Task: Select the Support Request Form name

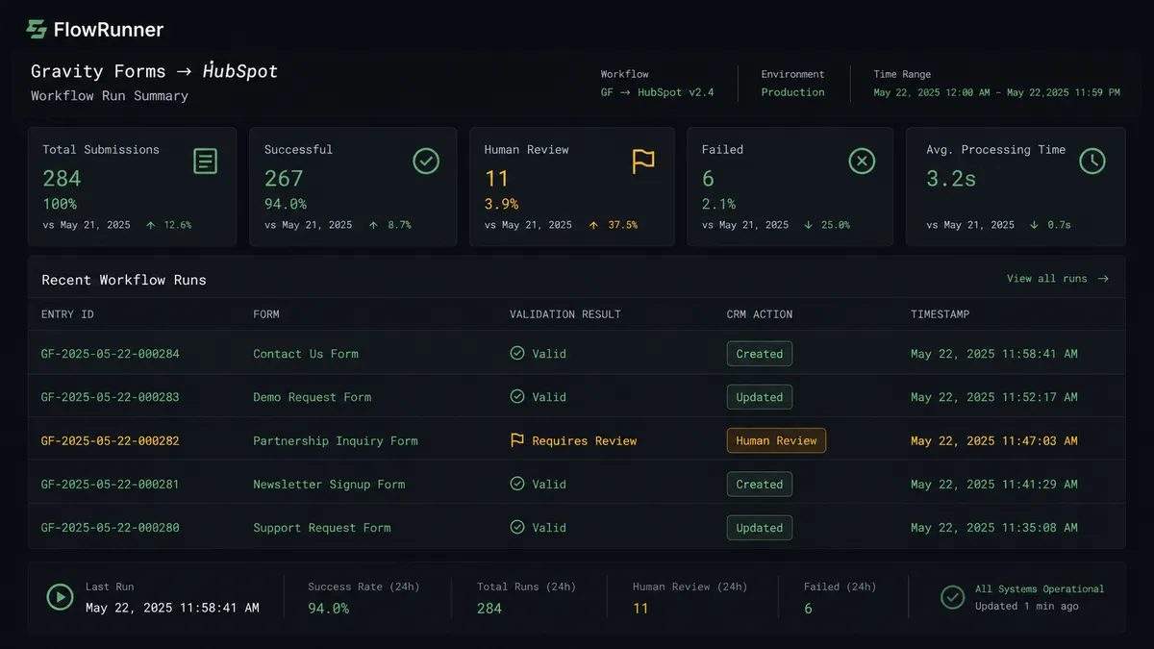Action: tap(322, 528)
